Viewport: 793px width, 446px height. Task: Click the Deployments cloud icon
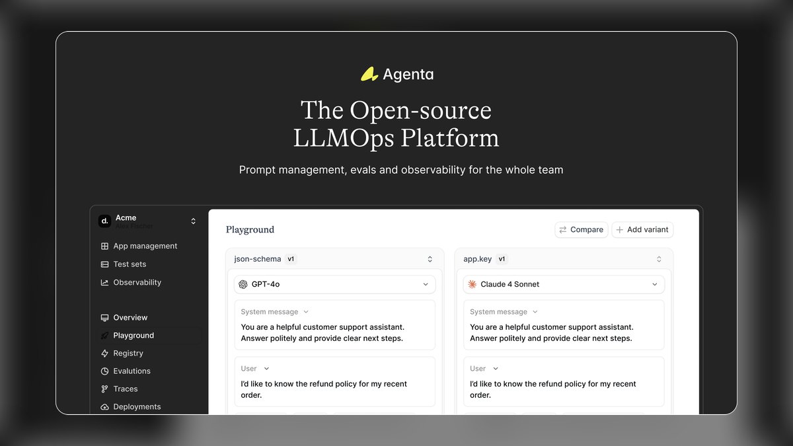104,407
